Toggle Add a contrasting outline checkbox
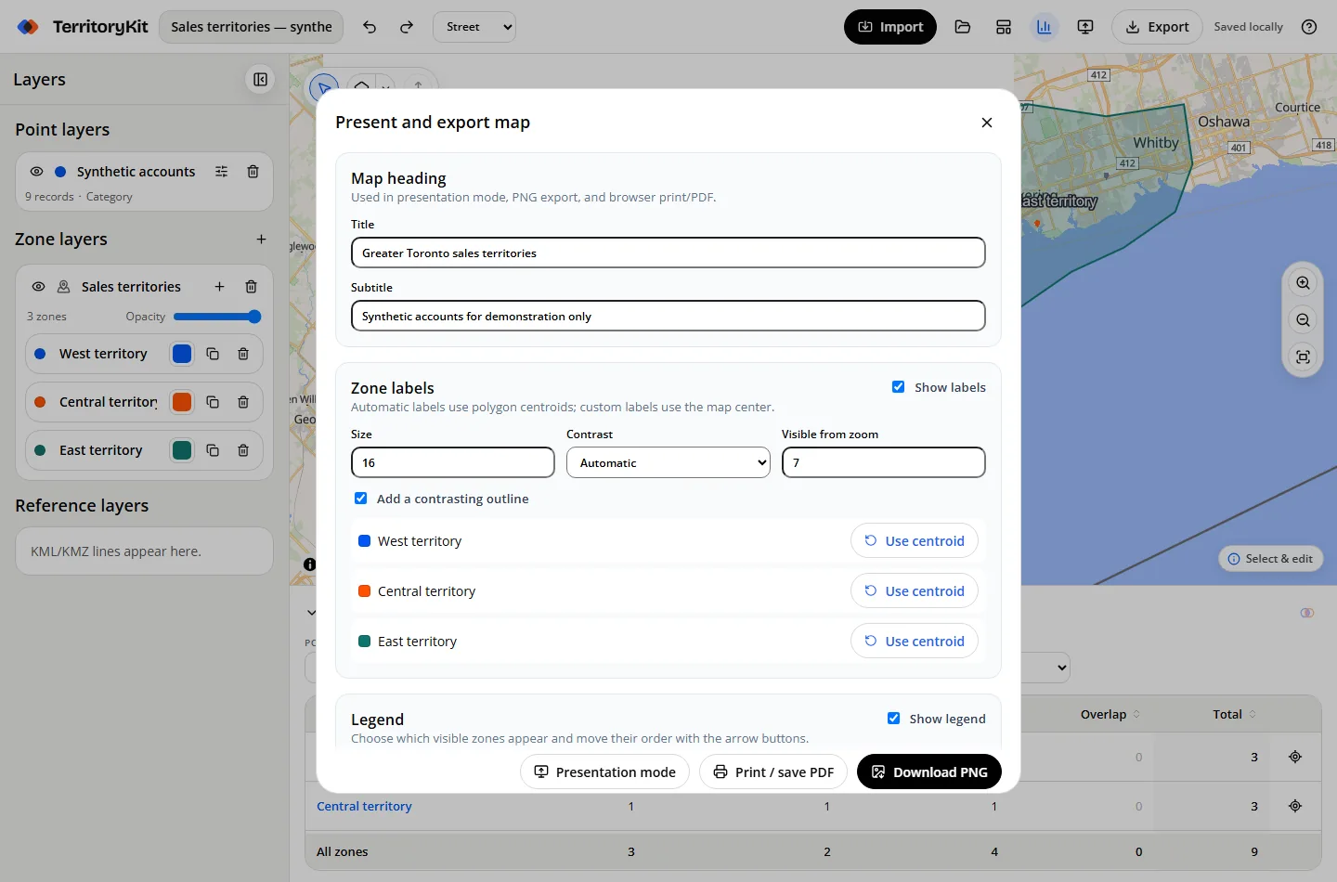 pyautogui.click(x=361, y=499)
